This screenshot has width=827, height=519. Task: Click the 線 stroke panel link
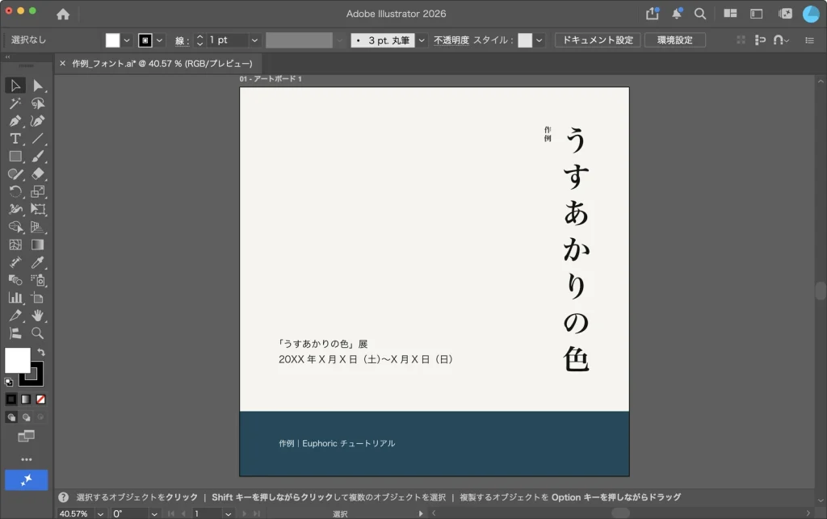coord(180,40)
